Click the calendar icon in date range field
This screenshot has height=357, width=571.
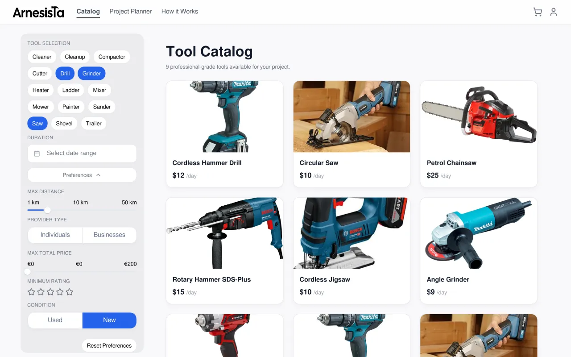coord(37,153)
